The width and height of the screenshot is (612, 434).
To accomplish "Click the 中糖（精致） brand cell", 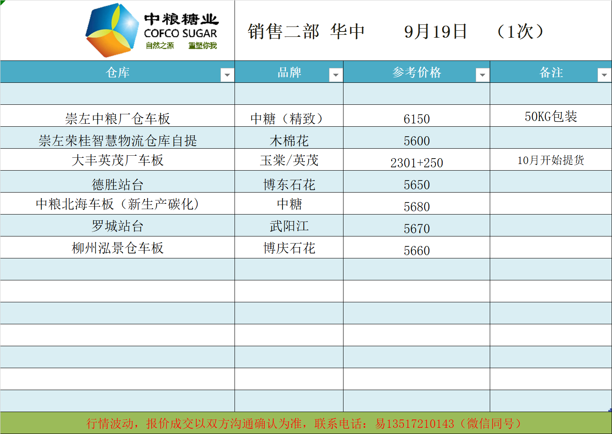I will click(x=289, y=118).
